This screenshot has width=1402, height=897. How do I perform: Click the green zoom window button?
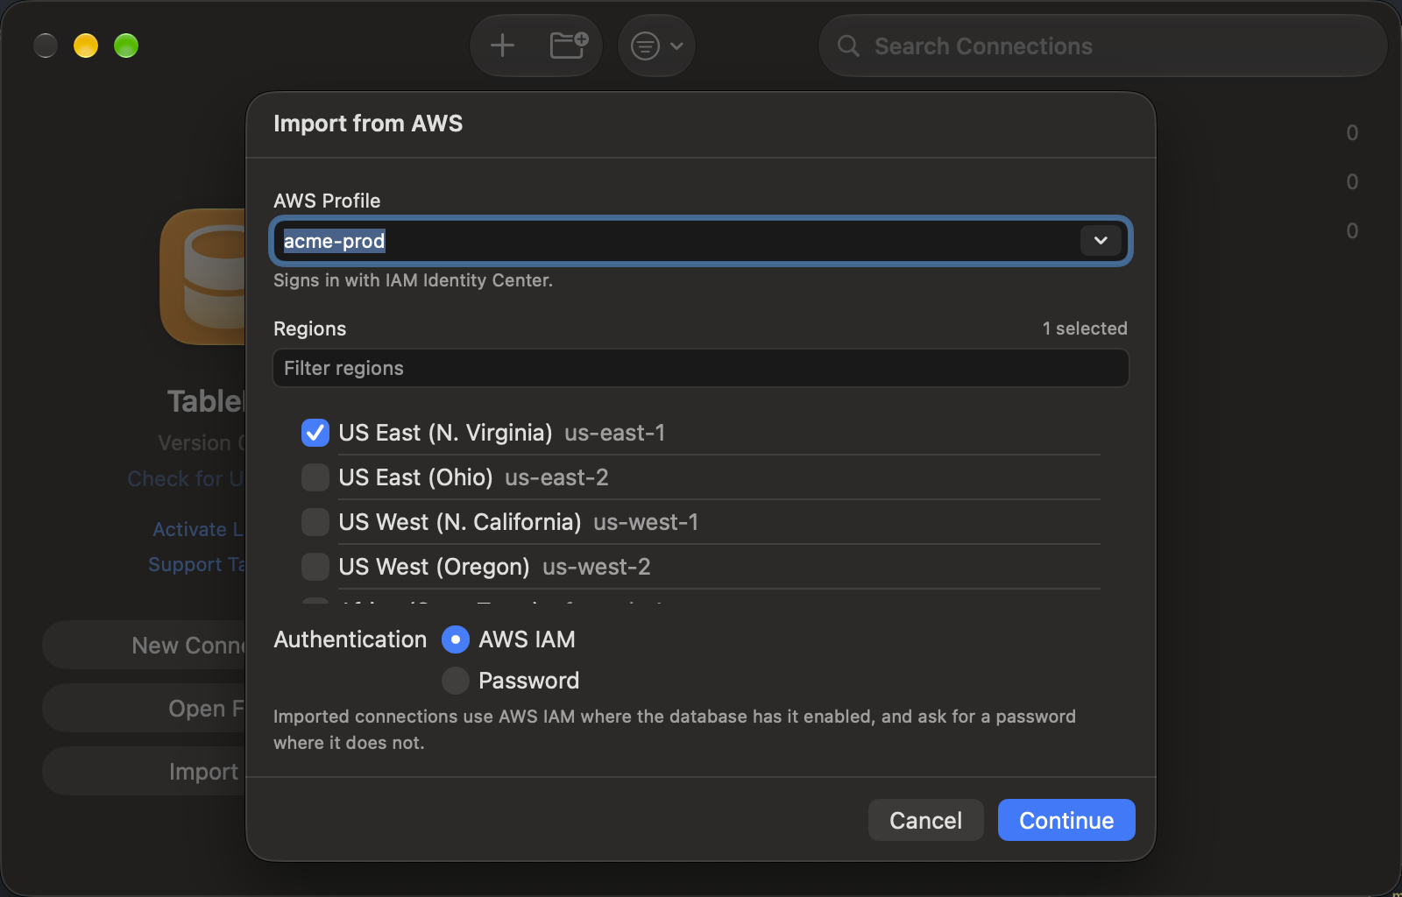click(x=126, y=46)
